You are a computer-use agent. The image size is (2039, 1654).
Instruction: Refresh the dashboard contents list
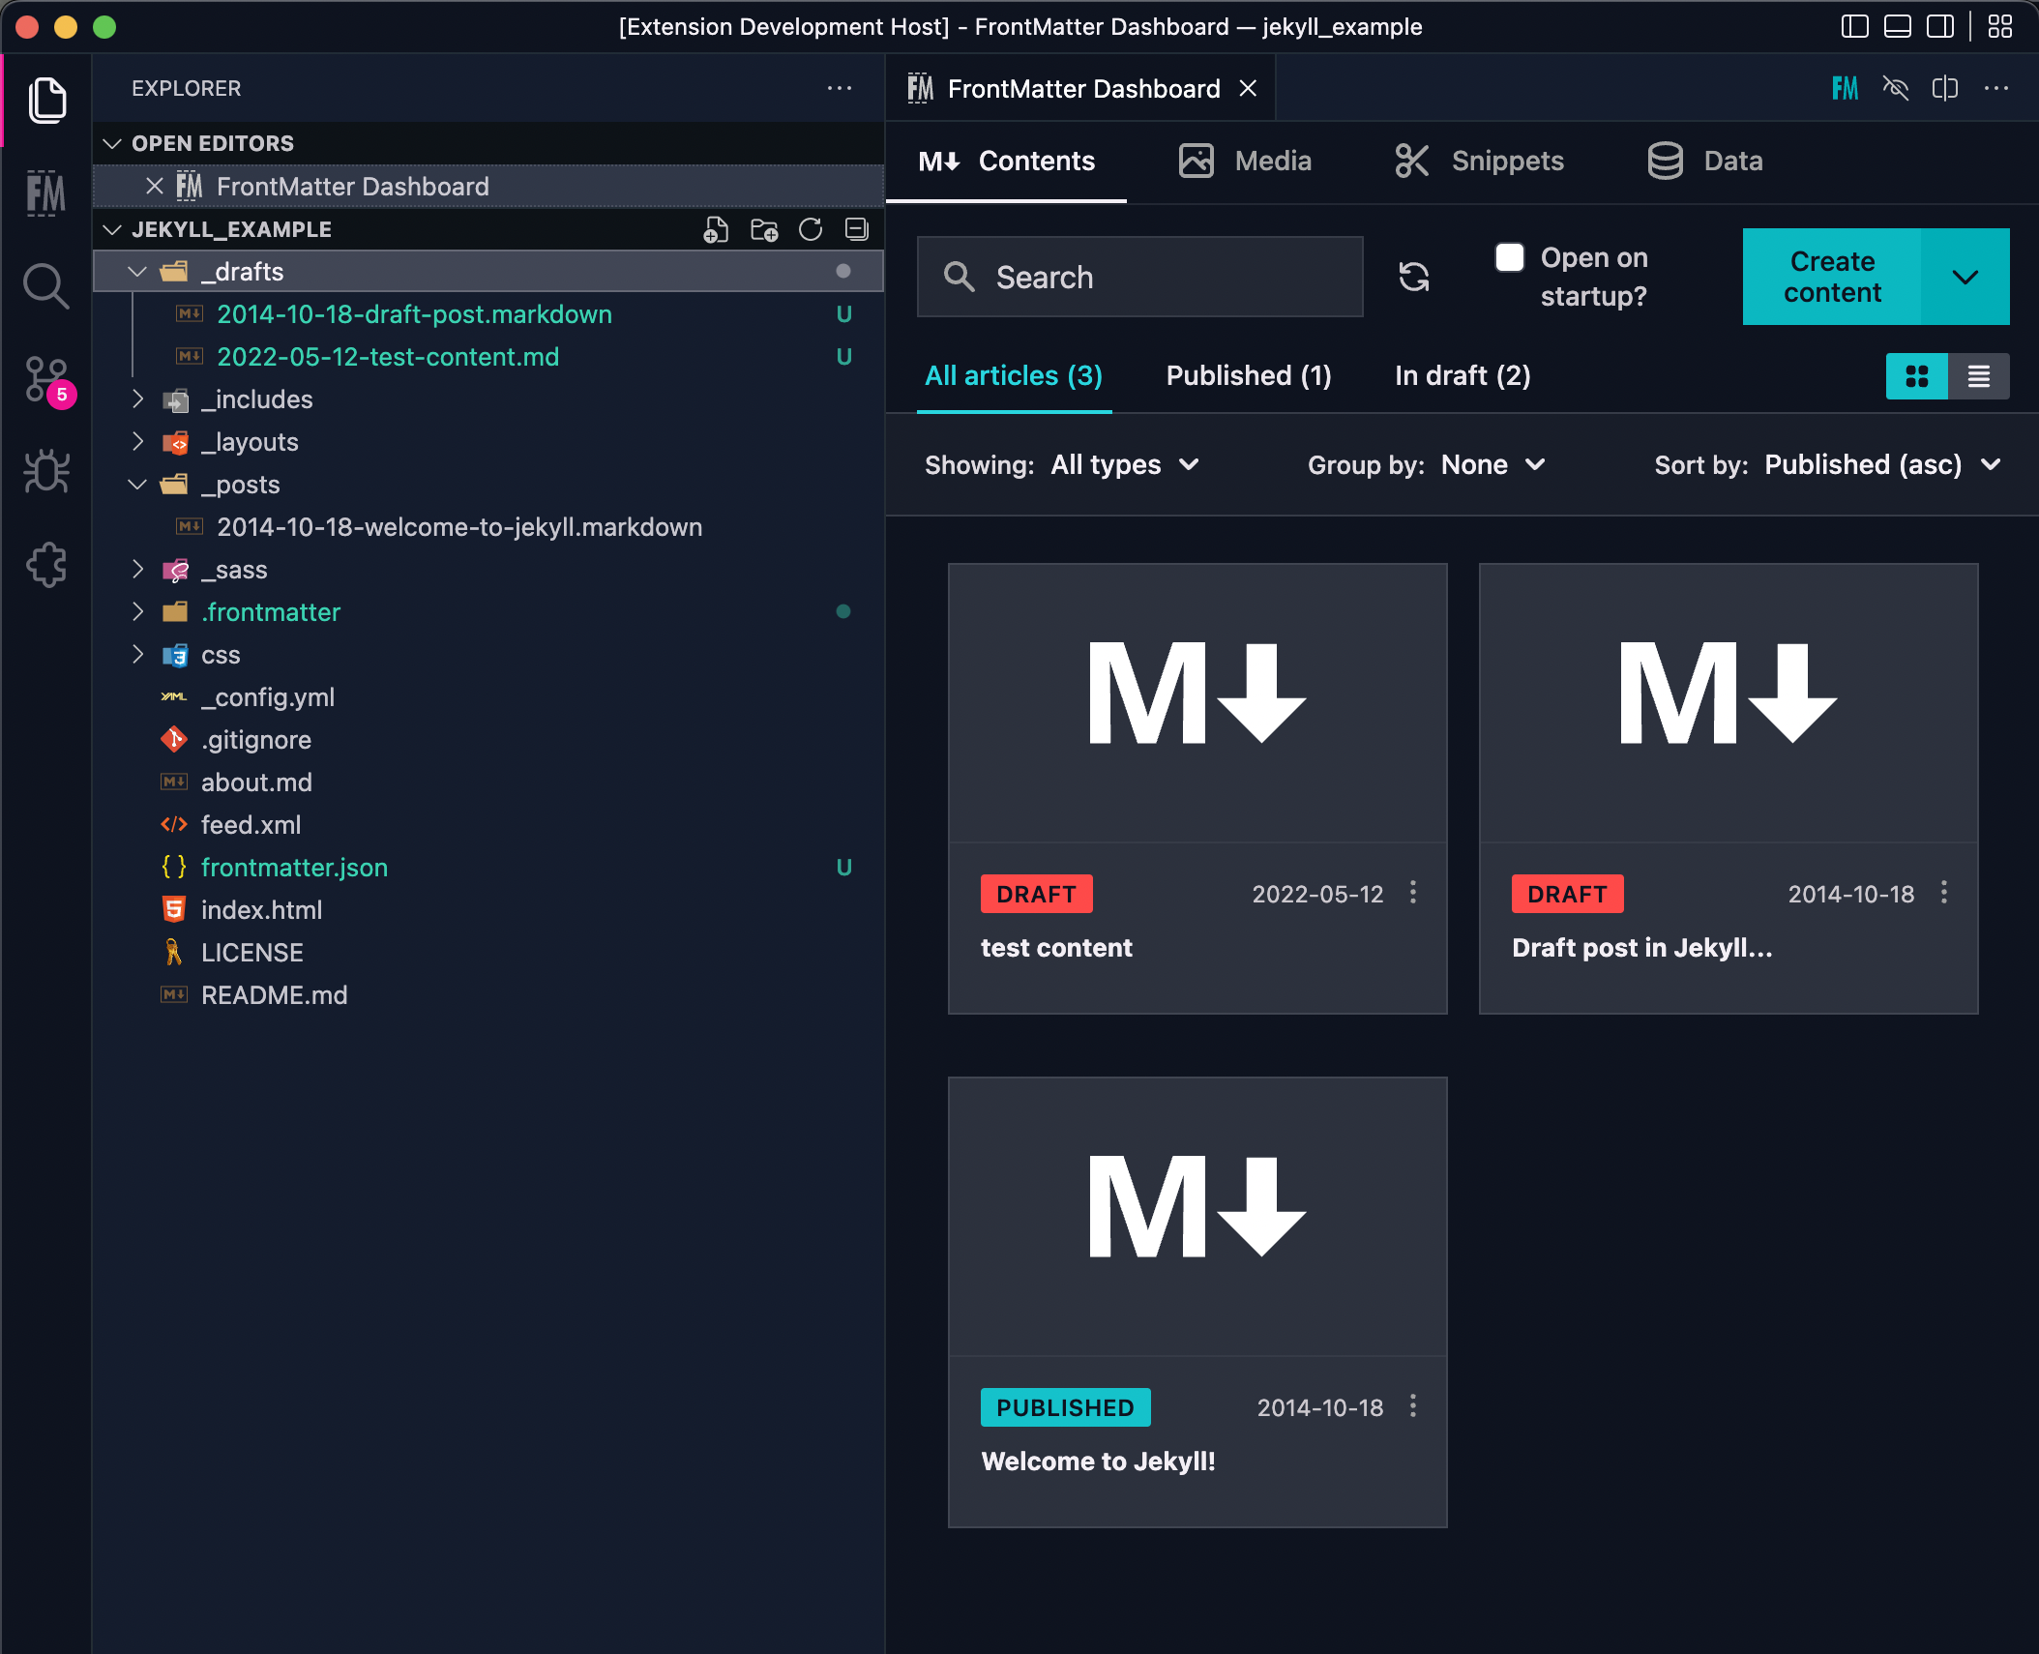(1414, 277)
